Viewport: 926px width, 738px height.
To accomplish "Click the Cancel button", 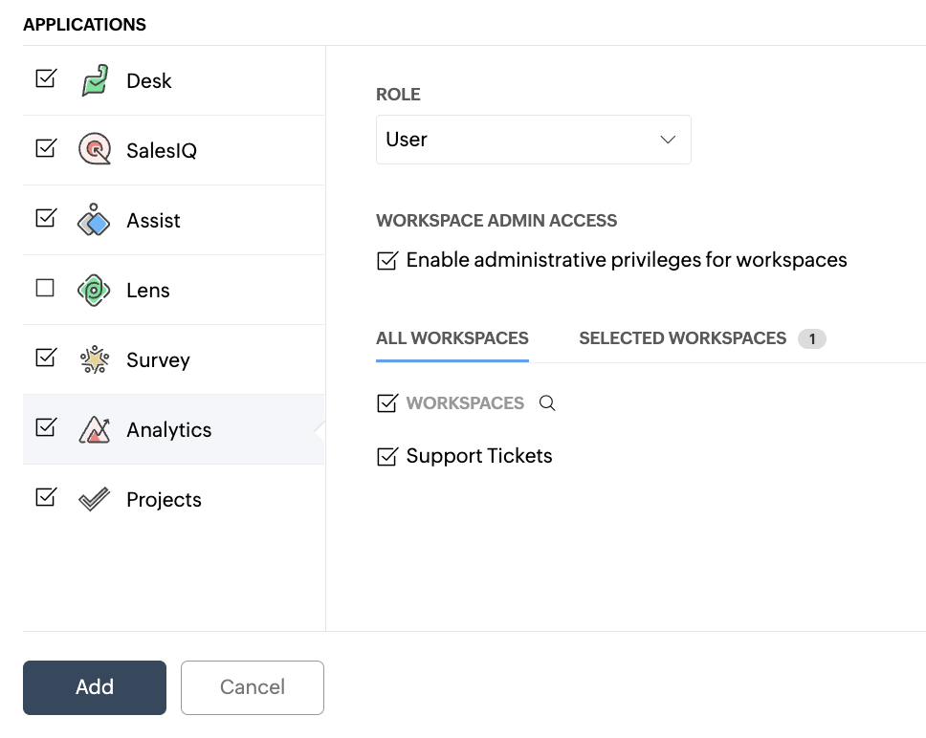I will [253, 687].
